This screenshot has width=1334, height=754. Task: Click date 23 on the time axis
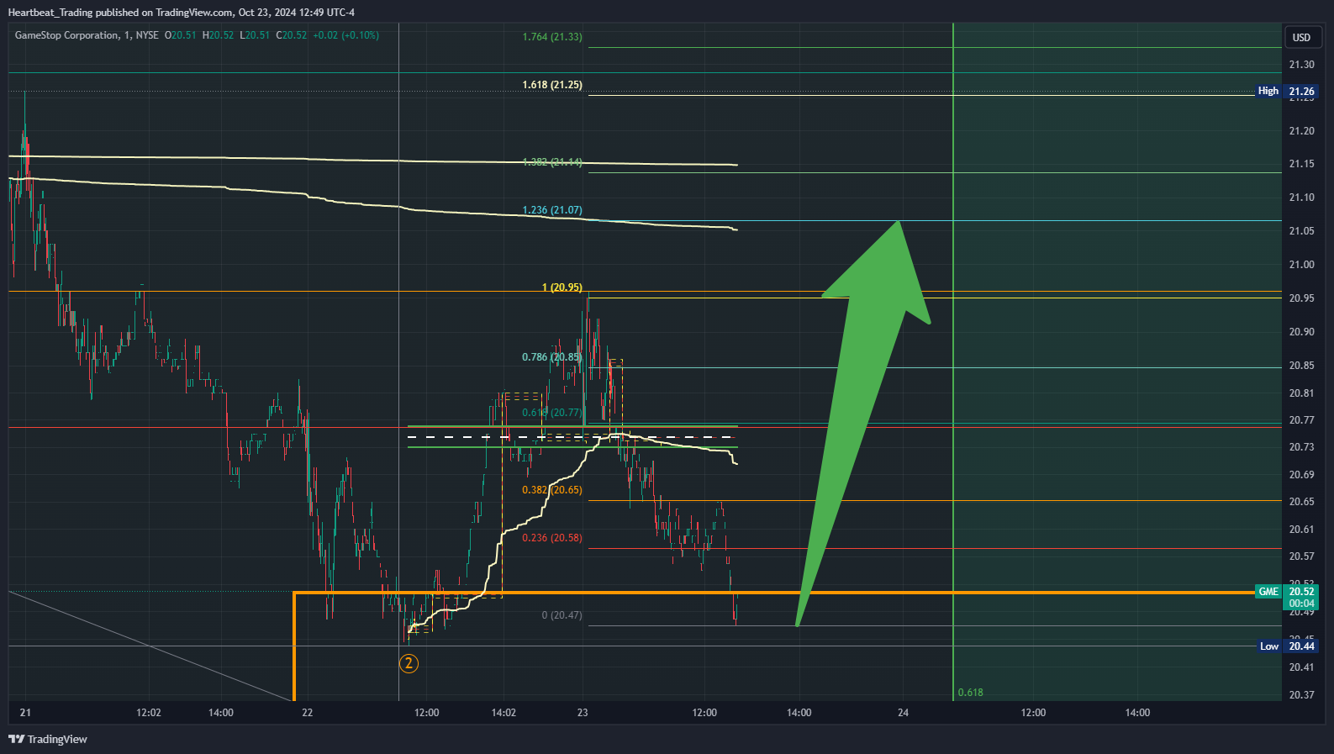583,713
